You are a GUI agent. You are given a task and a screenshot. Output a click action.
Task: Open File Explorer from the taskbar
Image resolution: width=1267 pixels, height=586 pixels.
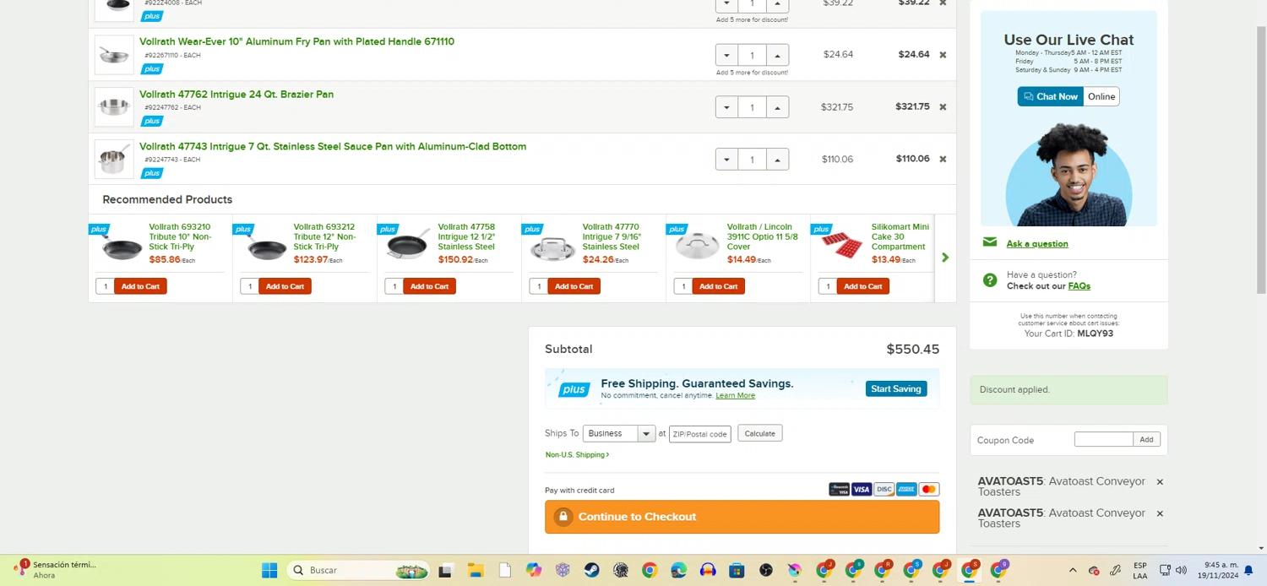476,570
